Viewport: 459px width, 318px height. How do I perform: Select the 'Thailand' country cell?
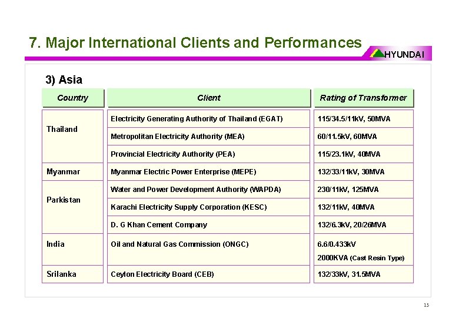(x=72, y=136)
